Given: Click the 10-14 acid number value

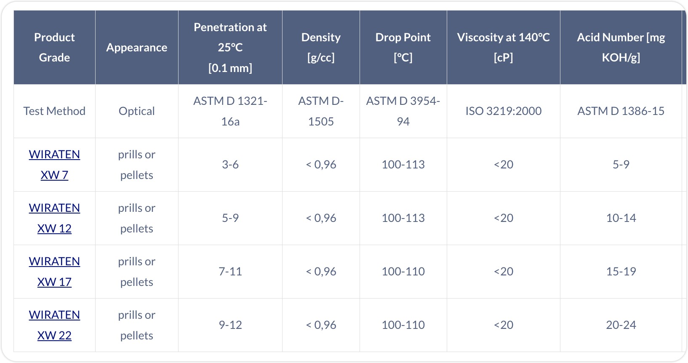Looking at the screenshot, I should [x=621, y=218].
